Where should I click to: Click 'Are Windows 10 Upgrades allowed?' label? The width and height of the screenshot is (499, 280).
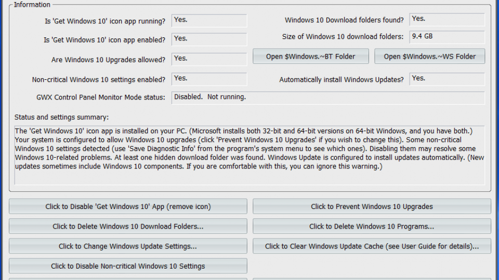click(x=108, y=60)
